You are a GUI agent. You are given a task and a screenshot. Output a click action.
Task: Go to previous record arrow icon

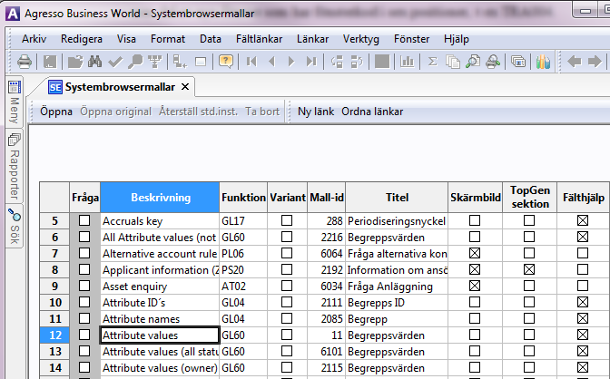pyautogui.click(x=272, y=62)
